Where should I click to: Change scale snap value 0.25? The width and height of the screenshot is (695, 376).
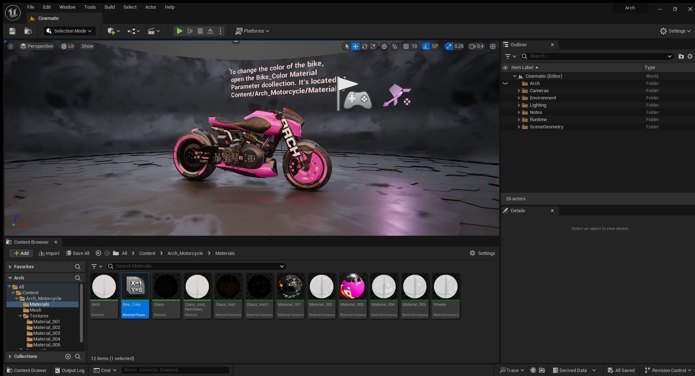(459, 46)
